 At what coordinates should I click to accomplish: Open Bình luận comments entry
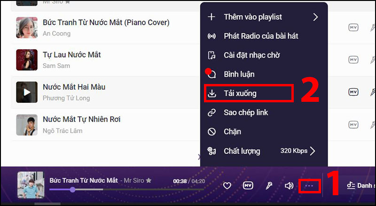(264, 74)
